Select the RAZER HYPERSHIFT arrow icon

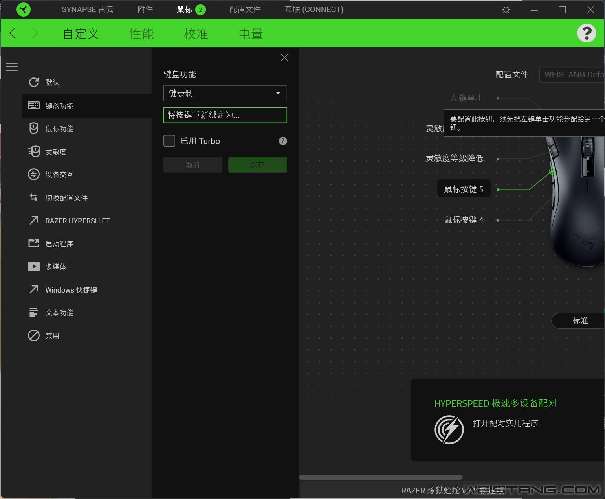point(34,220)
